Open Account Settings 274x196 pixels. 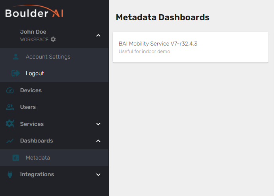(54, 57)
